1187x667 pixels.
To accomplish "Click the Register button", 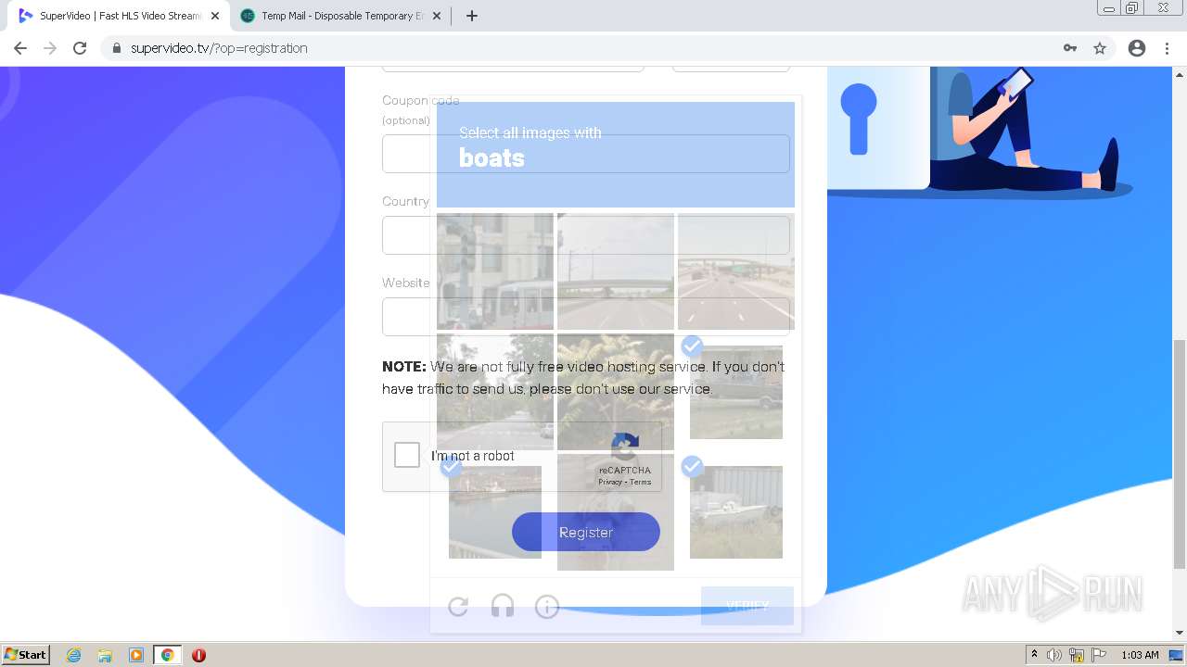I will 586,533.
